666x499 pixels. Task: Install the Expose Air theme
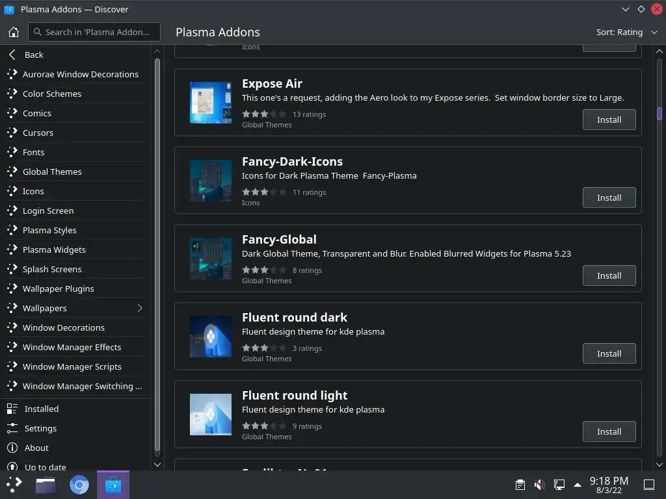pos(609,120)
